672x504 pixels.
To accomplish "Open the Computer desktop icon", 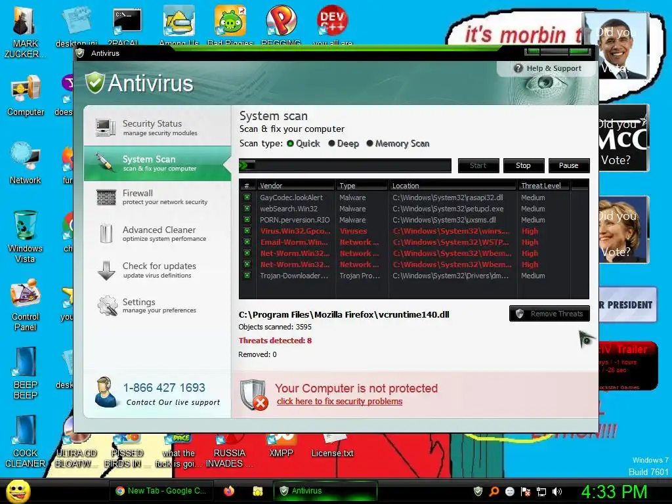I will 26,96.
